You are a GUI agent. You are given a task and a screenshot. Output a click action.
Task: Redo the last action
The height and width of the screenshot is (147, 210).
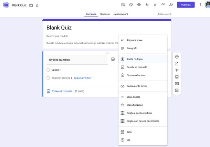point(155,5)
